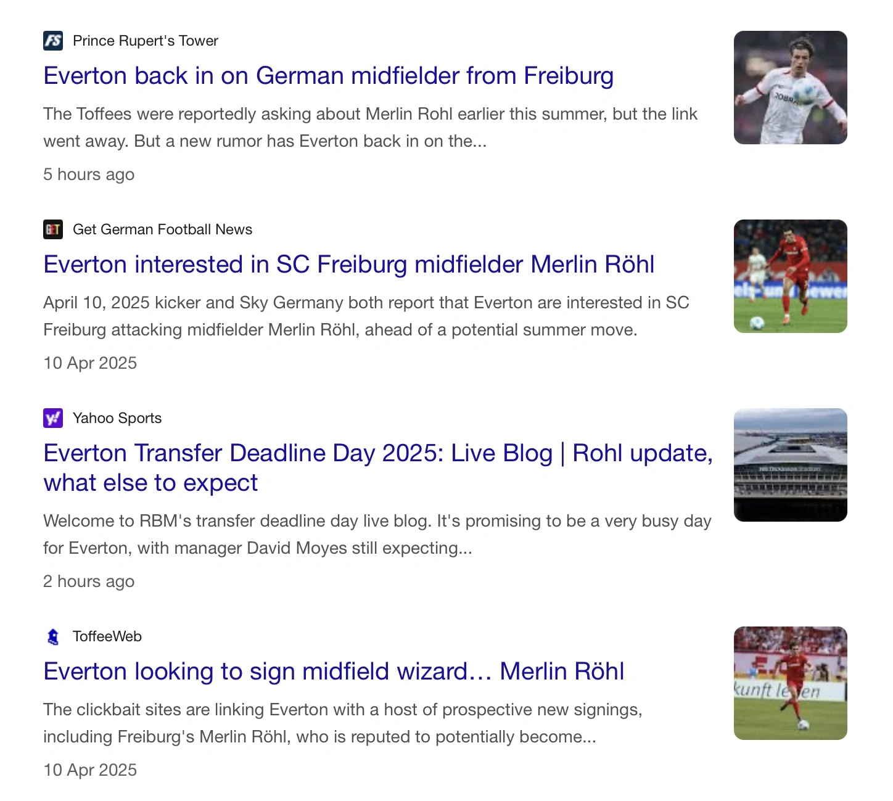Image resolution: width=893 pixels, height=801 pixels.
Task: Click the Prince Rupert's Tower source name
Action: click(x=145, y=41)
